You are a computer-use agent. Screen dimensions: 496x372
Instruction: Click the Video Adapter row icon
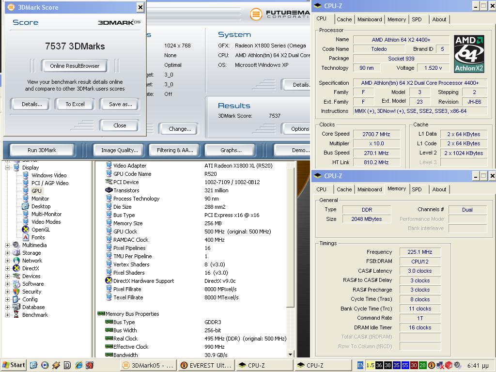[x=109, y=165]
